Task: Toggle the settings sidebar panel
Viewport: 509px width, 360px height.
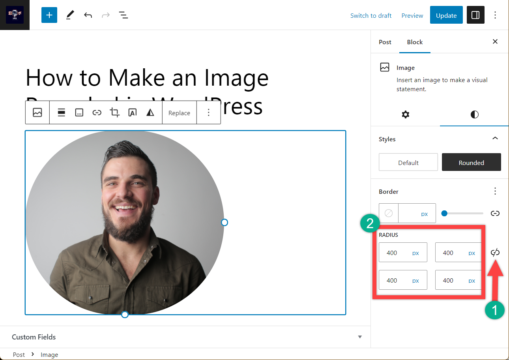Action: (475, 15)
